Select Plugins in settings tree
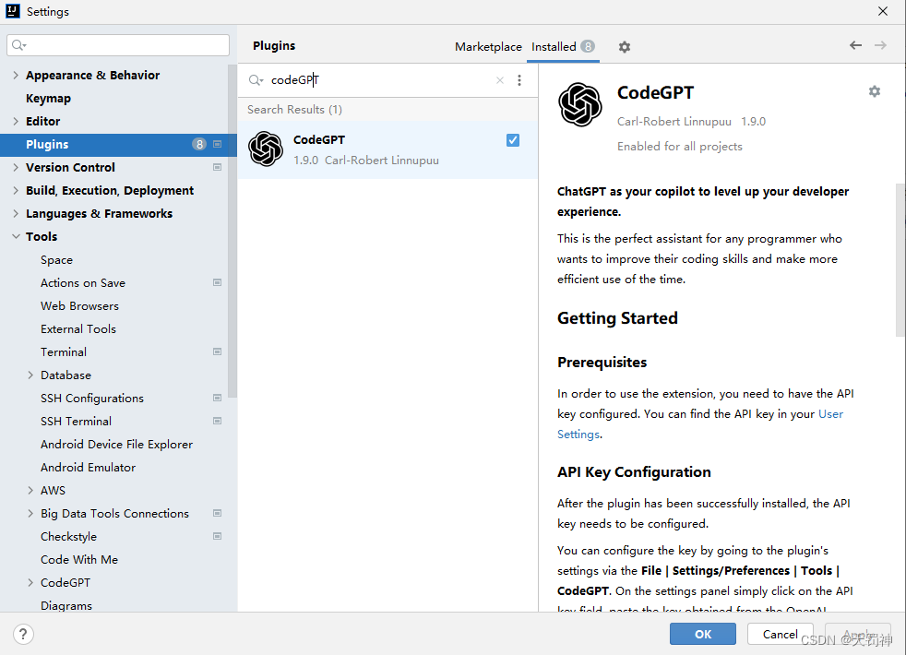 118,145
